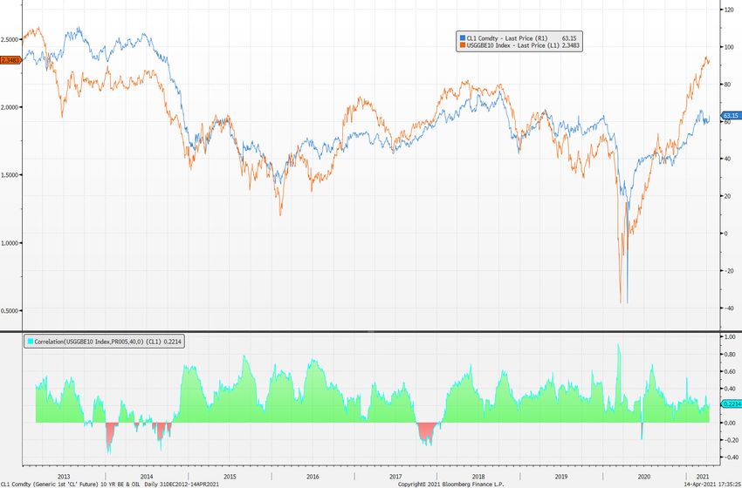The width and height of the screenshot is (742, 488).
Task: Click the cyan Correlation legend swatch
Action: pyautogui.click(x=30, y=341)
